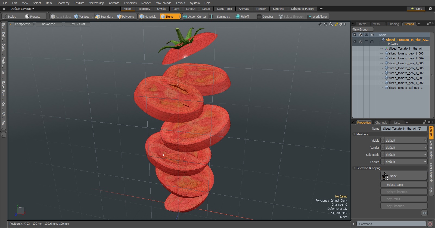Click the double-arrow expand button in Properties
This screenshot has width=435, height=228.
[x=424, y=213]
